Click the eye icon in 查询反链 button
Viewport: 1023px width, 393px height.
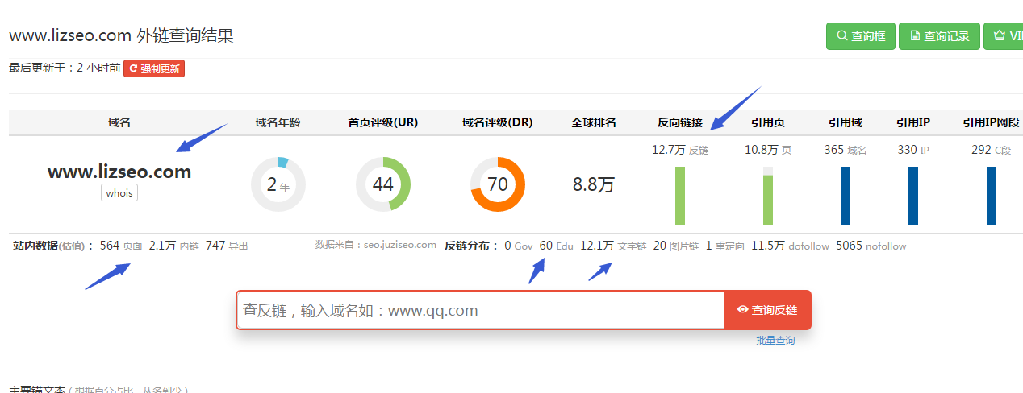pos(743,310)
